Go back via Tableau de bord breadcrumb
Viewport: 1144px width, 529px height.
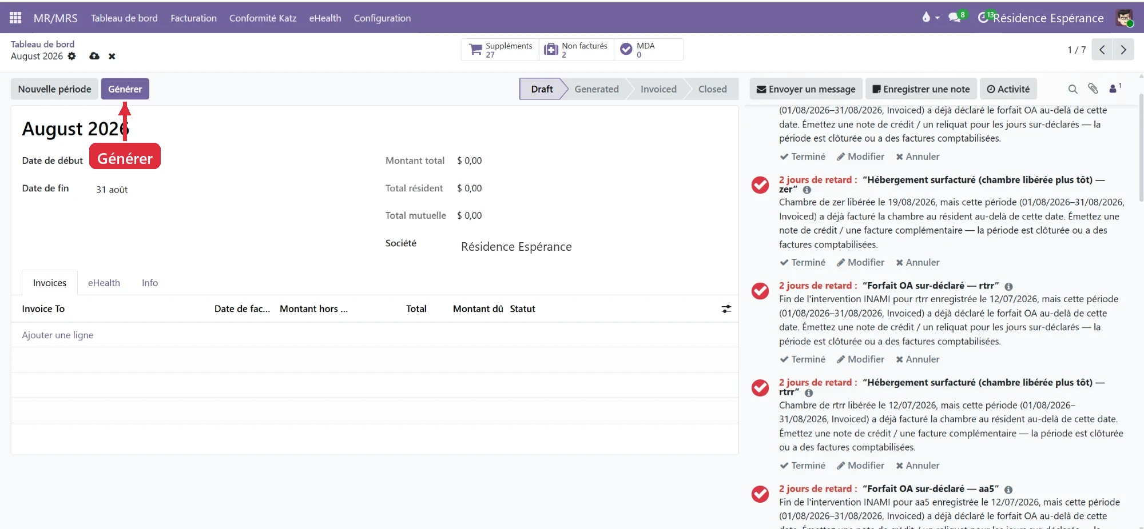click(42, 44)
